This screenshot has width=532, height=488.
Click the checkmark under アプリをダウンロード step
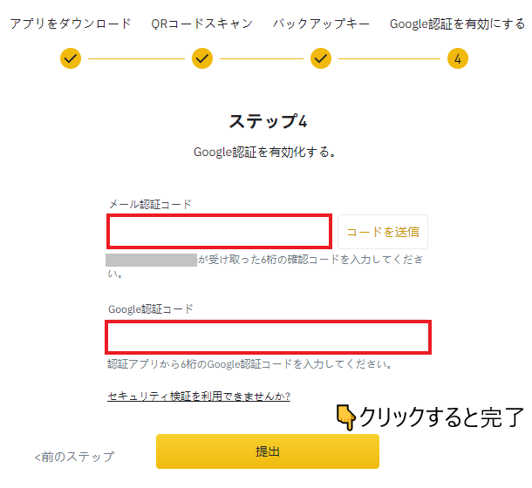point(71,58)
